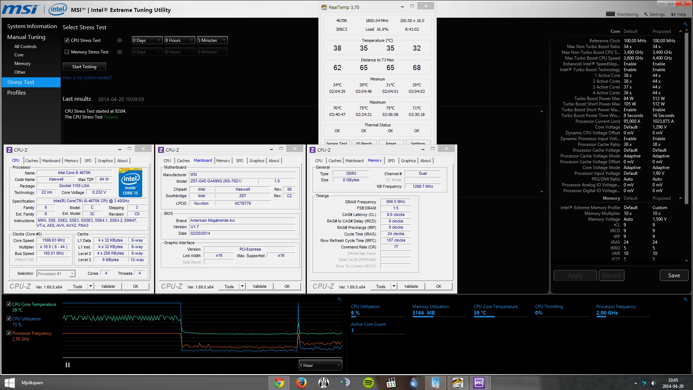Open Tools dropdown arrow in CPU tab window

(x=91, y=286)
